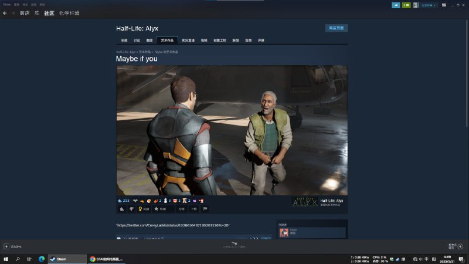469x264 pixels.
Task: Click the Big Picture mode icon
Action: (444, 5)
